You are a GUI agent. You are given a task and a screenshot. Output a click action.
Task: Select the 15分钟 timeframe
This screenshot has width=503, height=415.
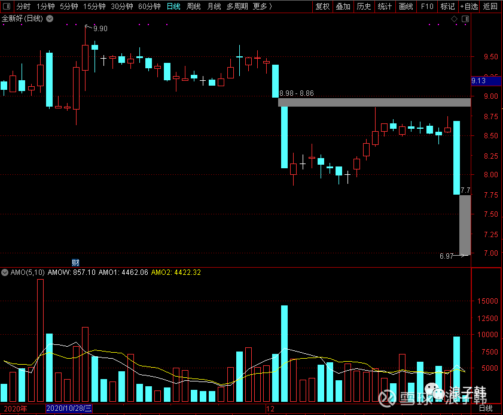tap(94, 7)
